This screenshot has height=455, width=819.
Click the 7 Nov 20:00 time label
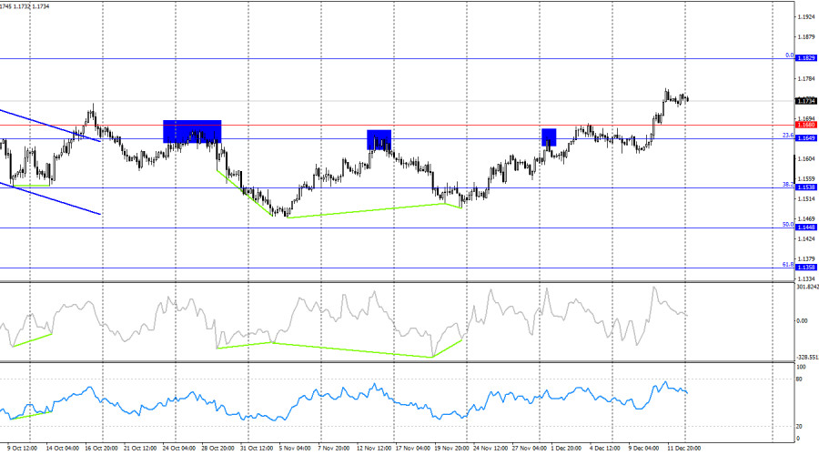tap(334, 449)
